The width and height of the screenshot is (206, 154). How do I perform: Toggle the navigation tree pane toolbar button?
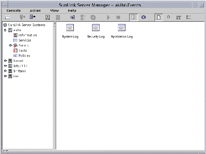click(x=133, y=17)
